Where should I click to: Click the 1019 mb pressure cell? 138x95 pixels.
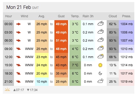pyautogui.click(x=126, y=82)
